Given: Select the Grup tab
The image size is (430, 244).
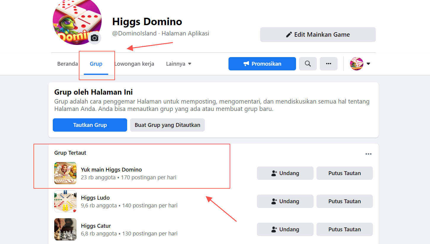Looking at the screenshot, I should 96,64.
